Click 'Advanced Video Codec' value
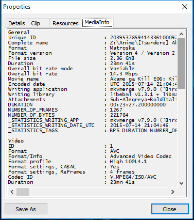The image size is (194, 220). [140, 156]
